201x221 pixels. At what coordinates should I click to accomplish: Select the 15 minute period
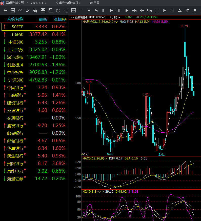[111, 11]
